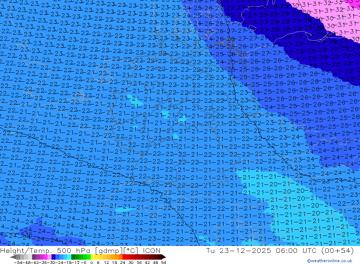This screenshot has height=264, width=360.
Task: Click the '-54' legend scale value
Action: point(18,263)
